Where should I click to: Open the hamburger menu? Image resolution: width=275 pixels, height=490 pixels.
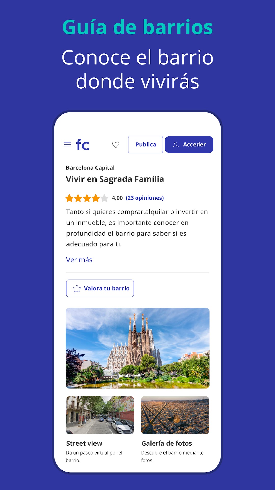click(67, 145)
